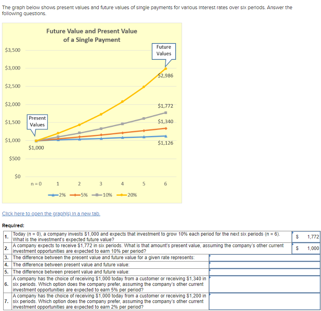Click the answer area for question 7
Viewport: 321px width, 311px height.
click(x=264, y=302)
